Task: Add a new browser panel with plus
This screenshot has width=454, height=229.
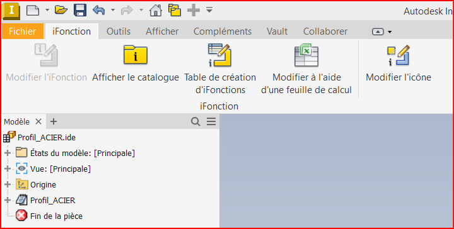Action: pos(53,121)
